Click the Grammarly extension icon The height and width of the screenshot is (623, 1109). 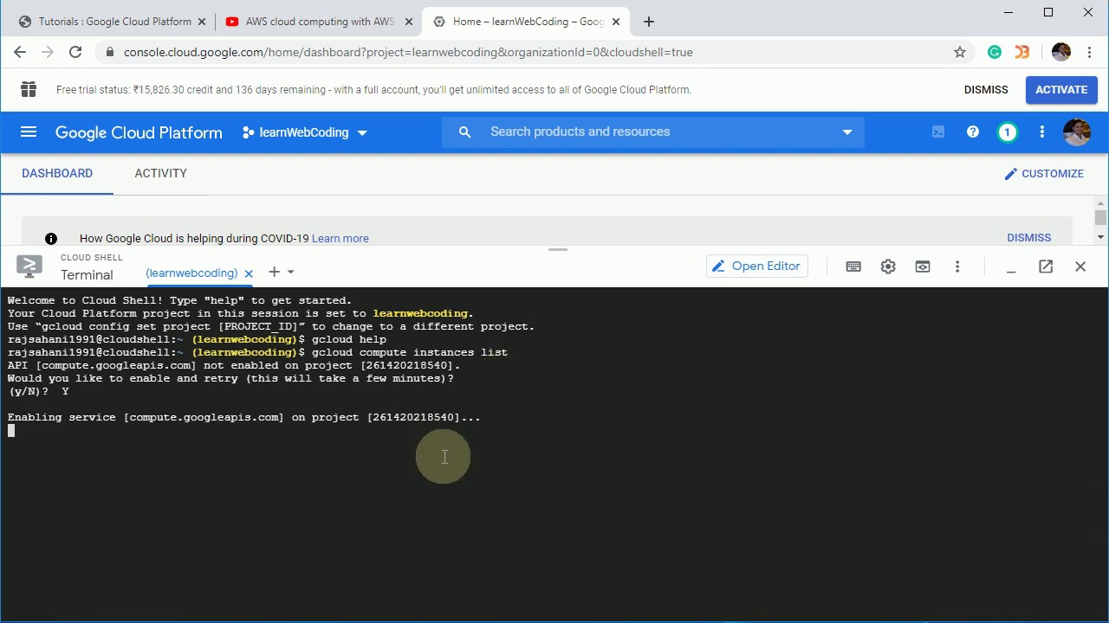995,52
